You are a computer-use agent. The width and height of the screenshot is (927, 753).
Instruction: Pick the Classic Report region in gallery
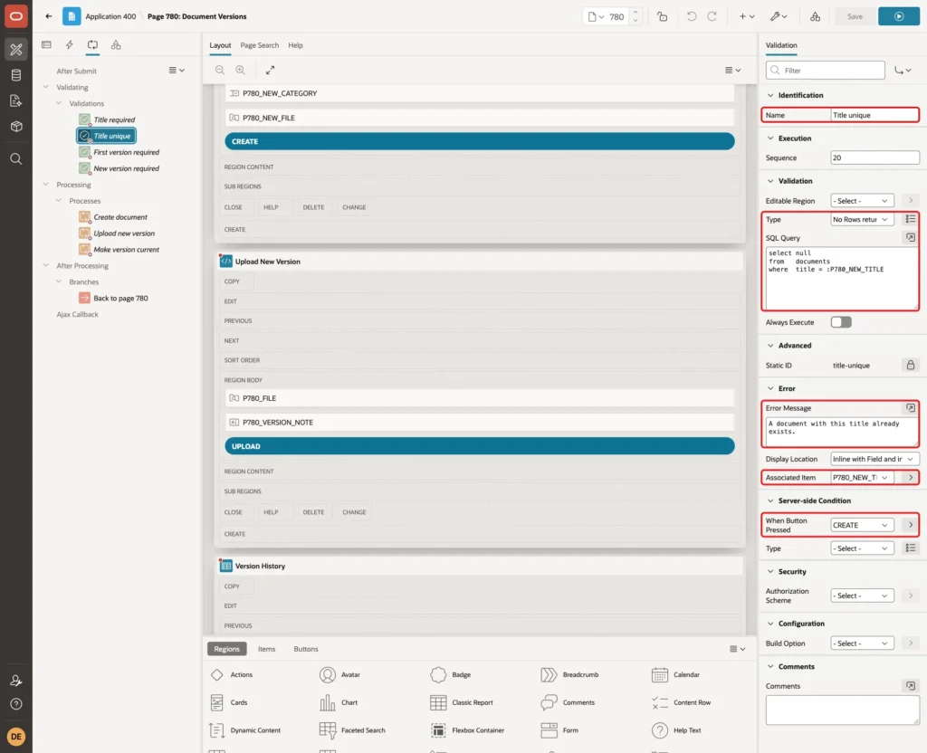point(463,702)
